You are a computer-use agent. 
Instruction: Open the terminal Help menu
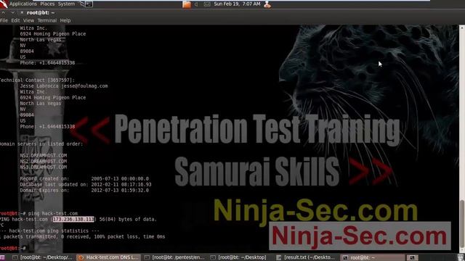[x=65, y=20]
